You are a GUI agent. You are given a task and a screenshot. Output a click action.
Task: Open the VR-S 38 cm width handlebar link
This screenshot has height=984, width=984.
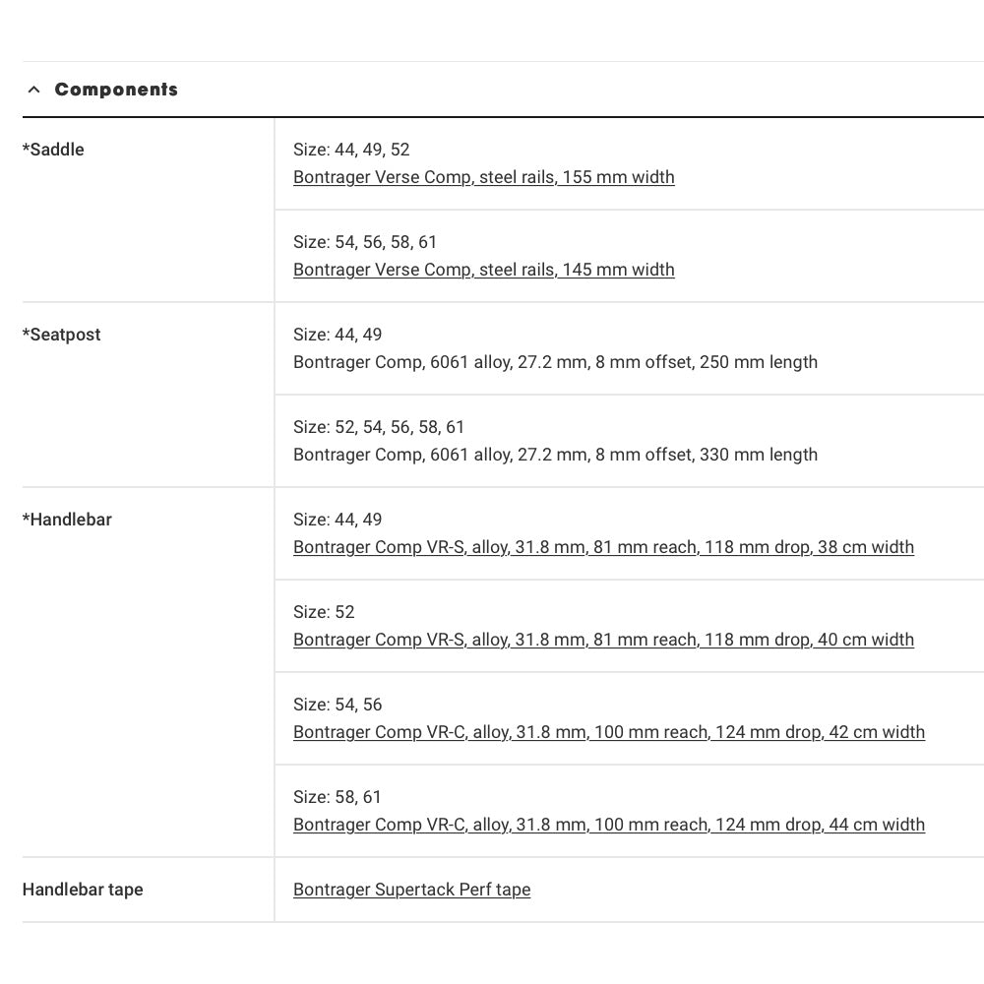click(x=603, y=547)
